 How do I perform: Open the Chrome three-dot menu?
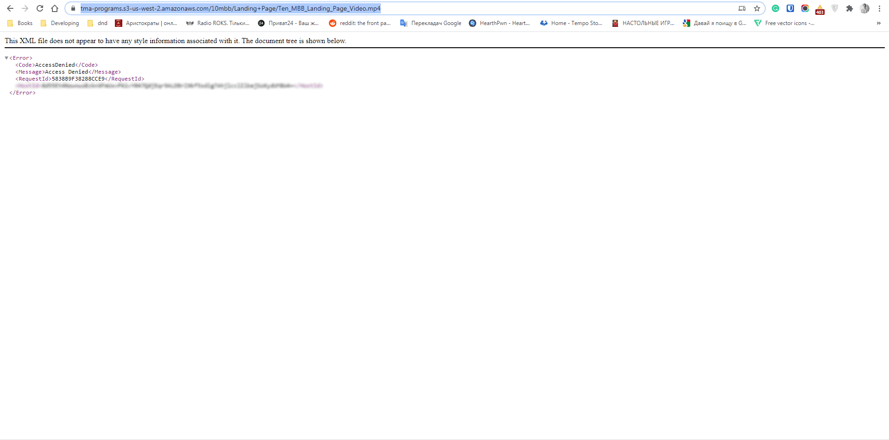879,8
